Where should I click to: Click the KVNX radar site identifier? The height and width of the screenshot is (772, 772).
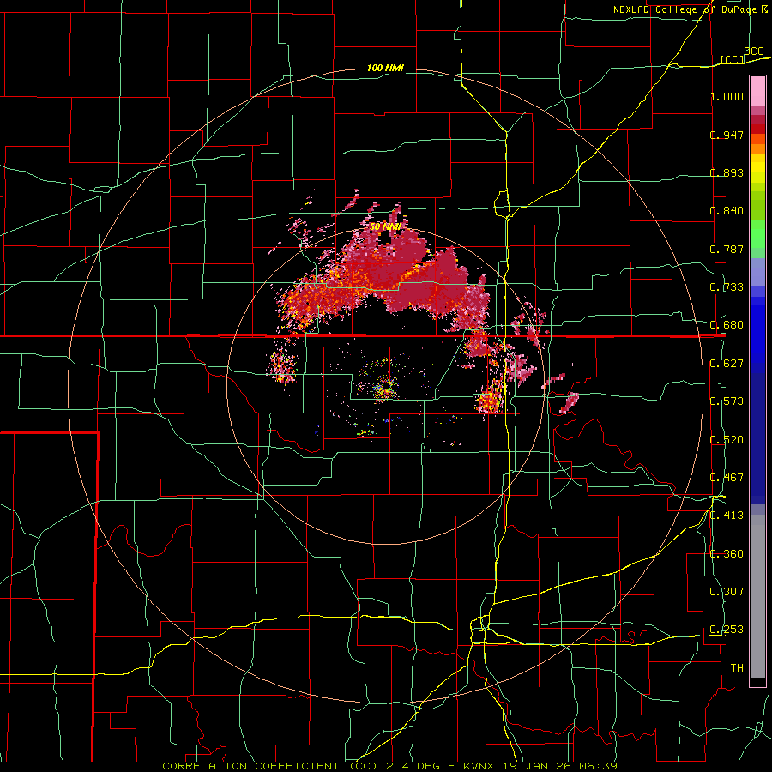click(x=480, y=766)
